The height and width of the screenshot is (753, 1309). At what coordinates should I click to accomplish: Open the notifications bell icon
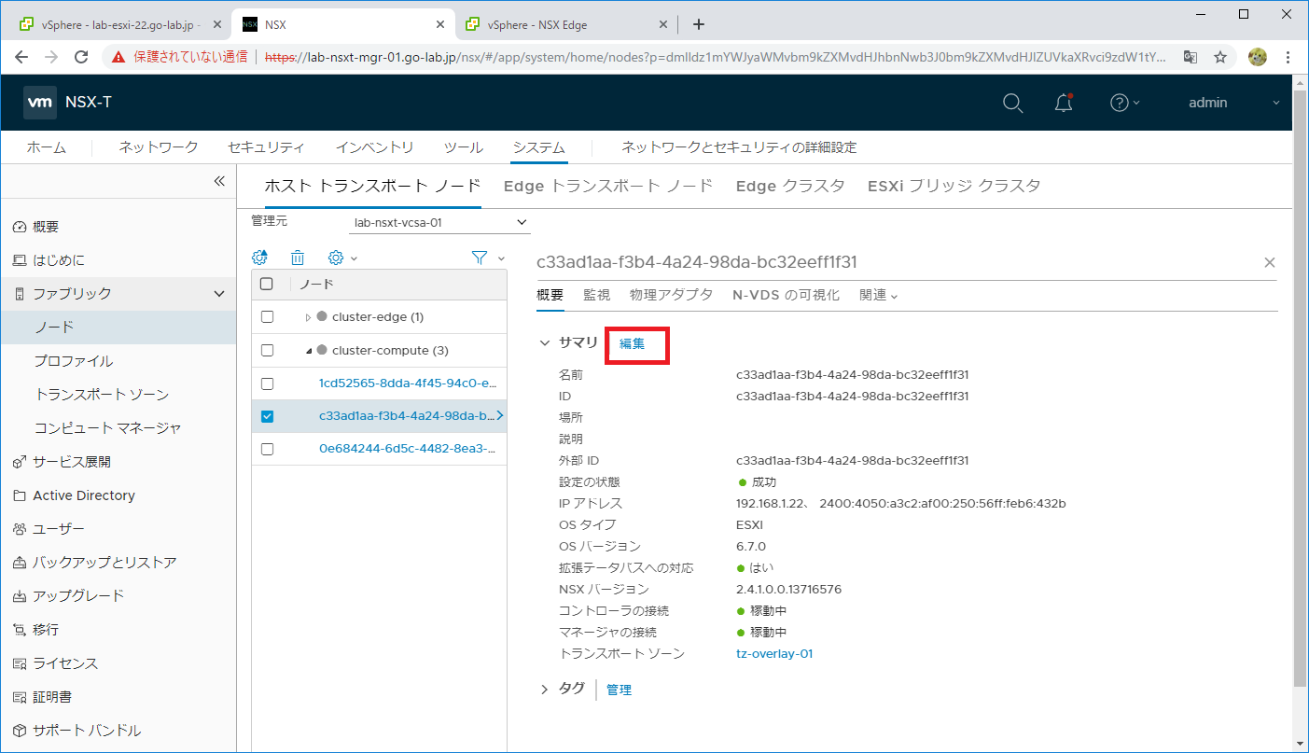(x=1064, y=103)
